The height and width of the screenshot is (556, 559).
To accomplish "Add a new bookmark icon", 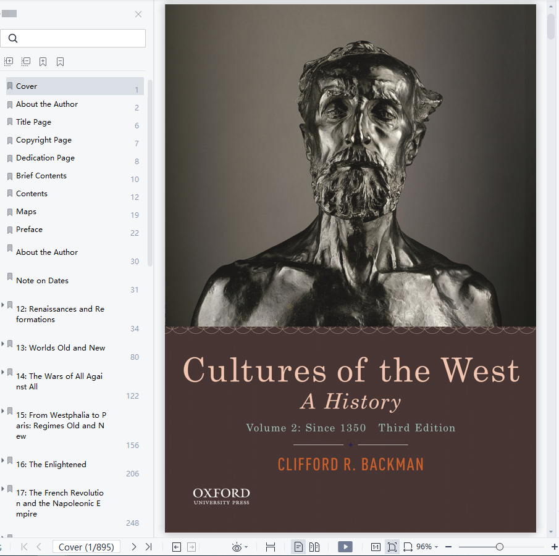I will (43, 62).
